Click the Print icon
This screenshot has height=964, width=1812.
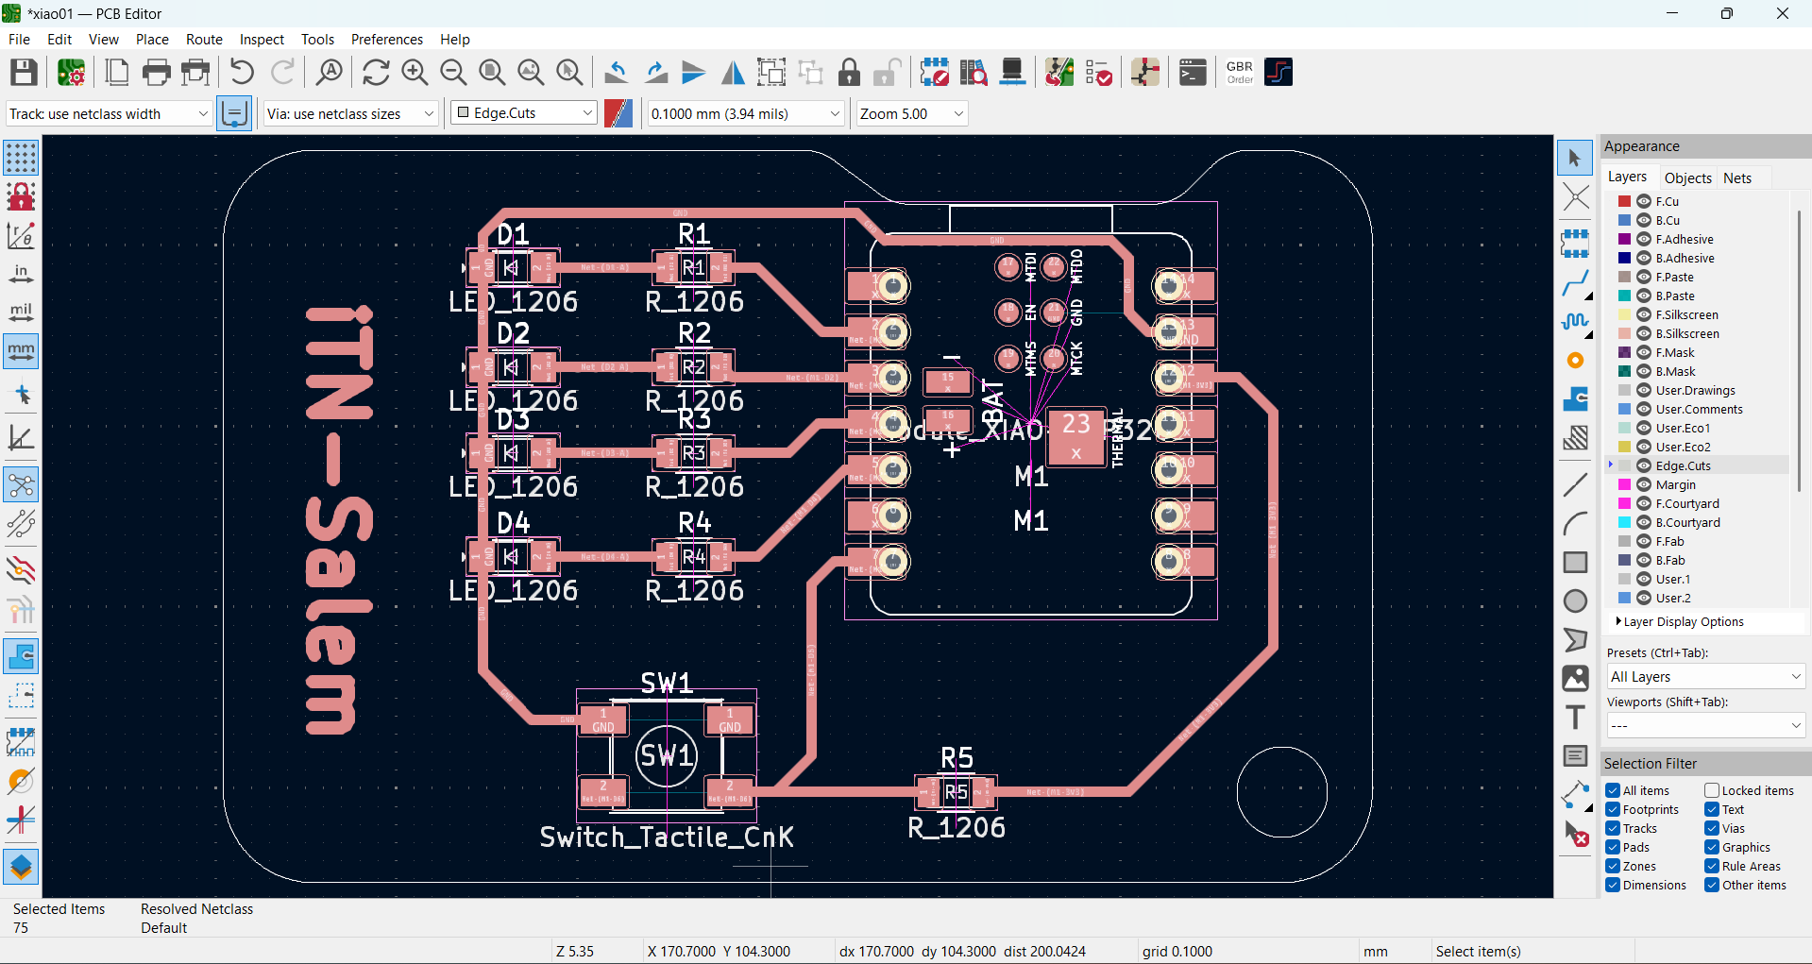point(156,73)
